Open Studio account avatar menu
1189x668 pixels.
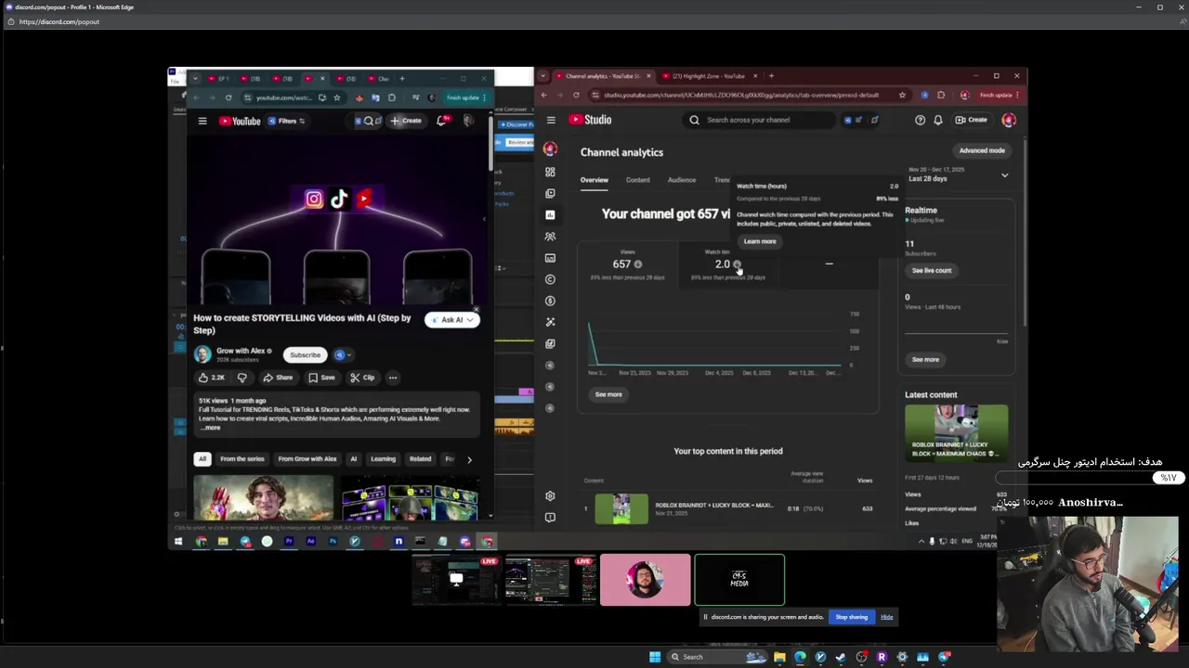point(1009,120)
